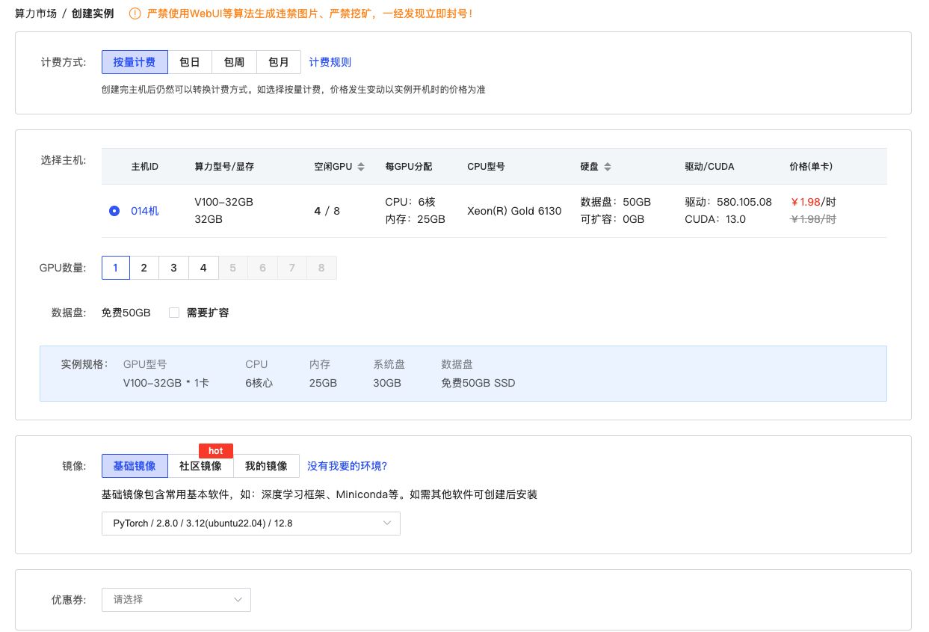This screenshot has height=632, width=929.
Task: Click the 驱动/CUDA column header
Action: coord(709,167)
